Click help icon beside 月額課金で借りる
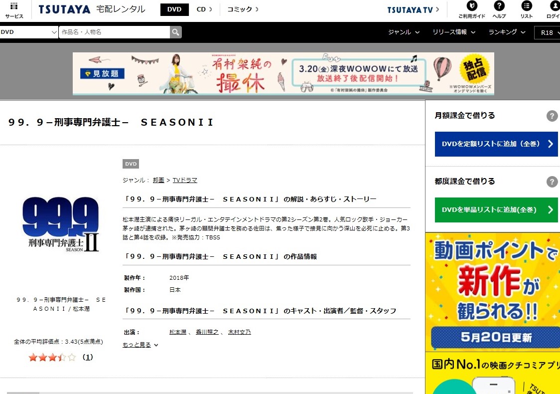 click(x=552, y=116)
